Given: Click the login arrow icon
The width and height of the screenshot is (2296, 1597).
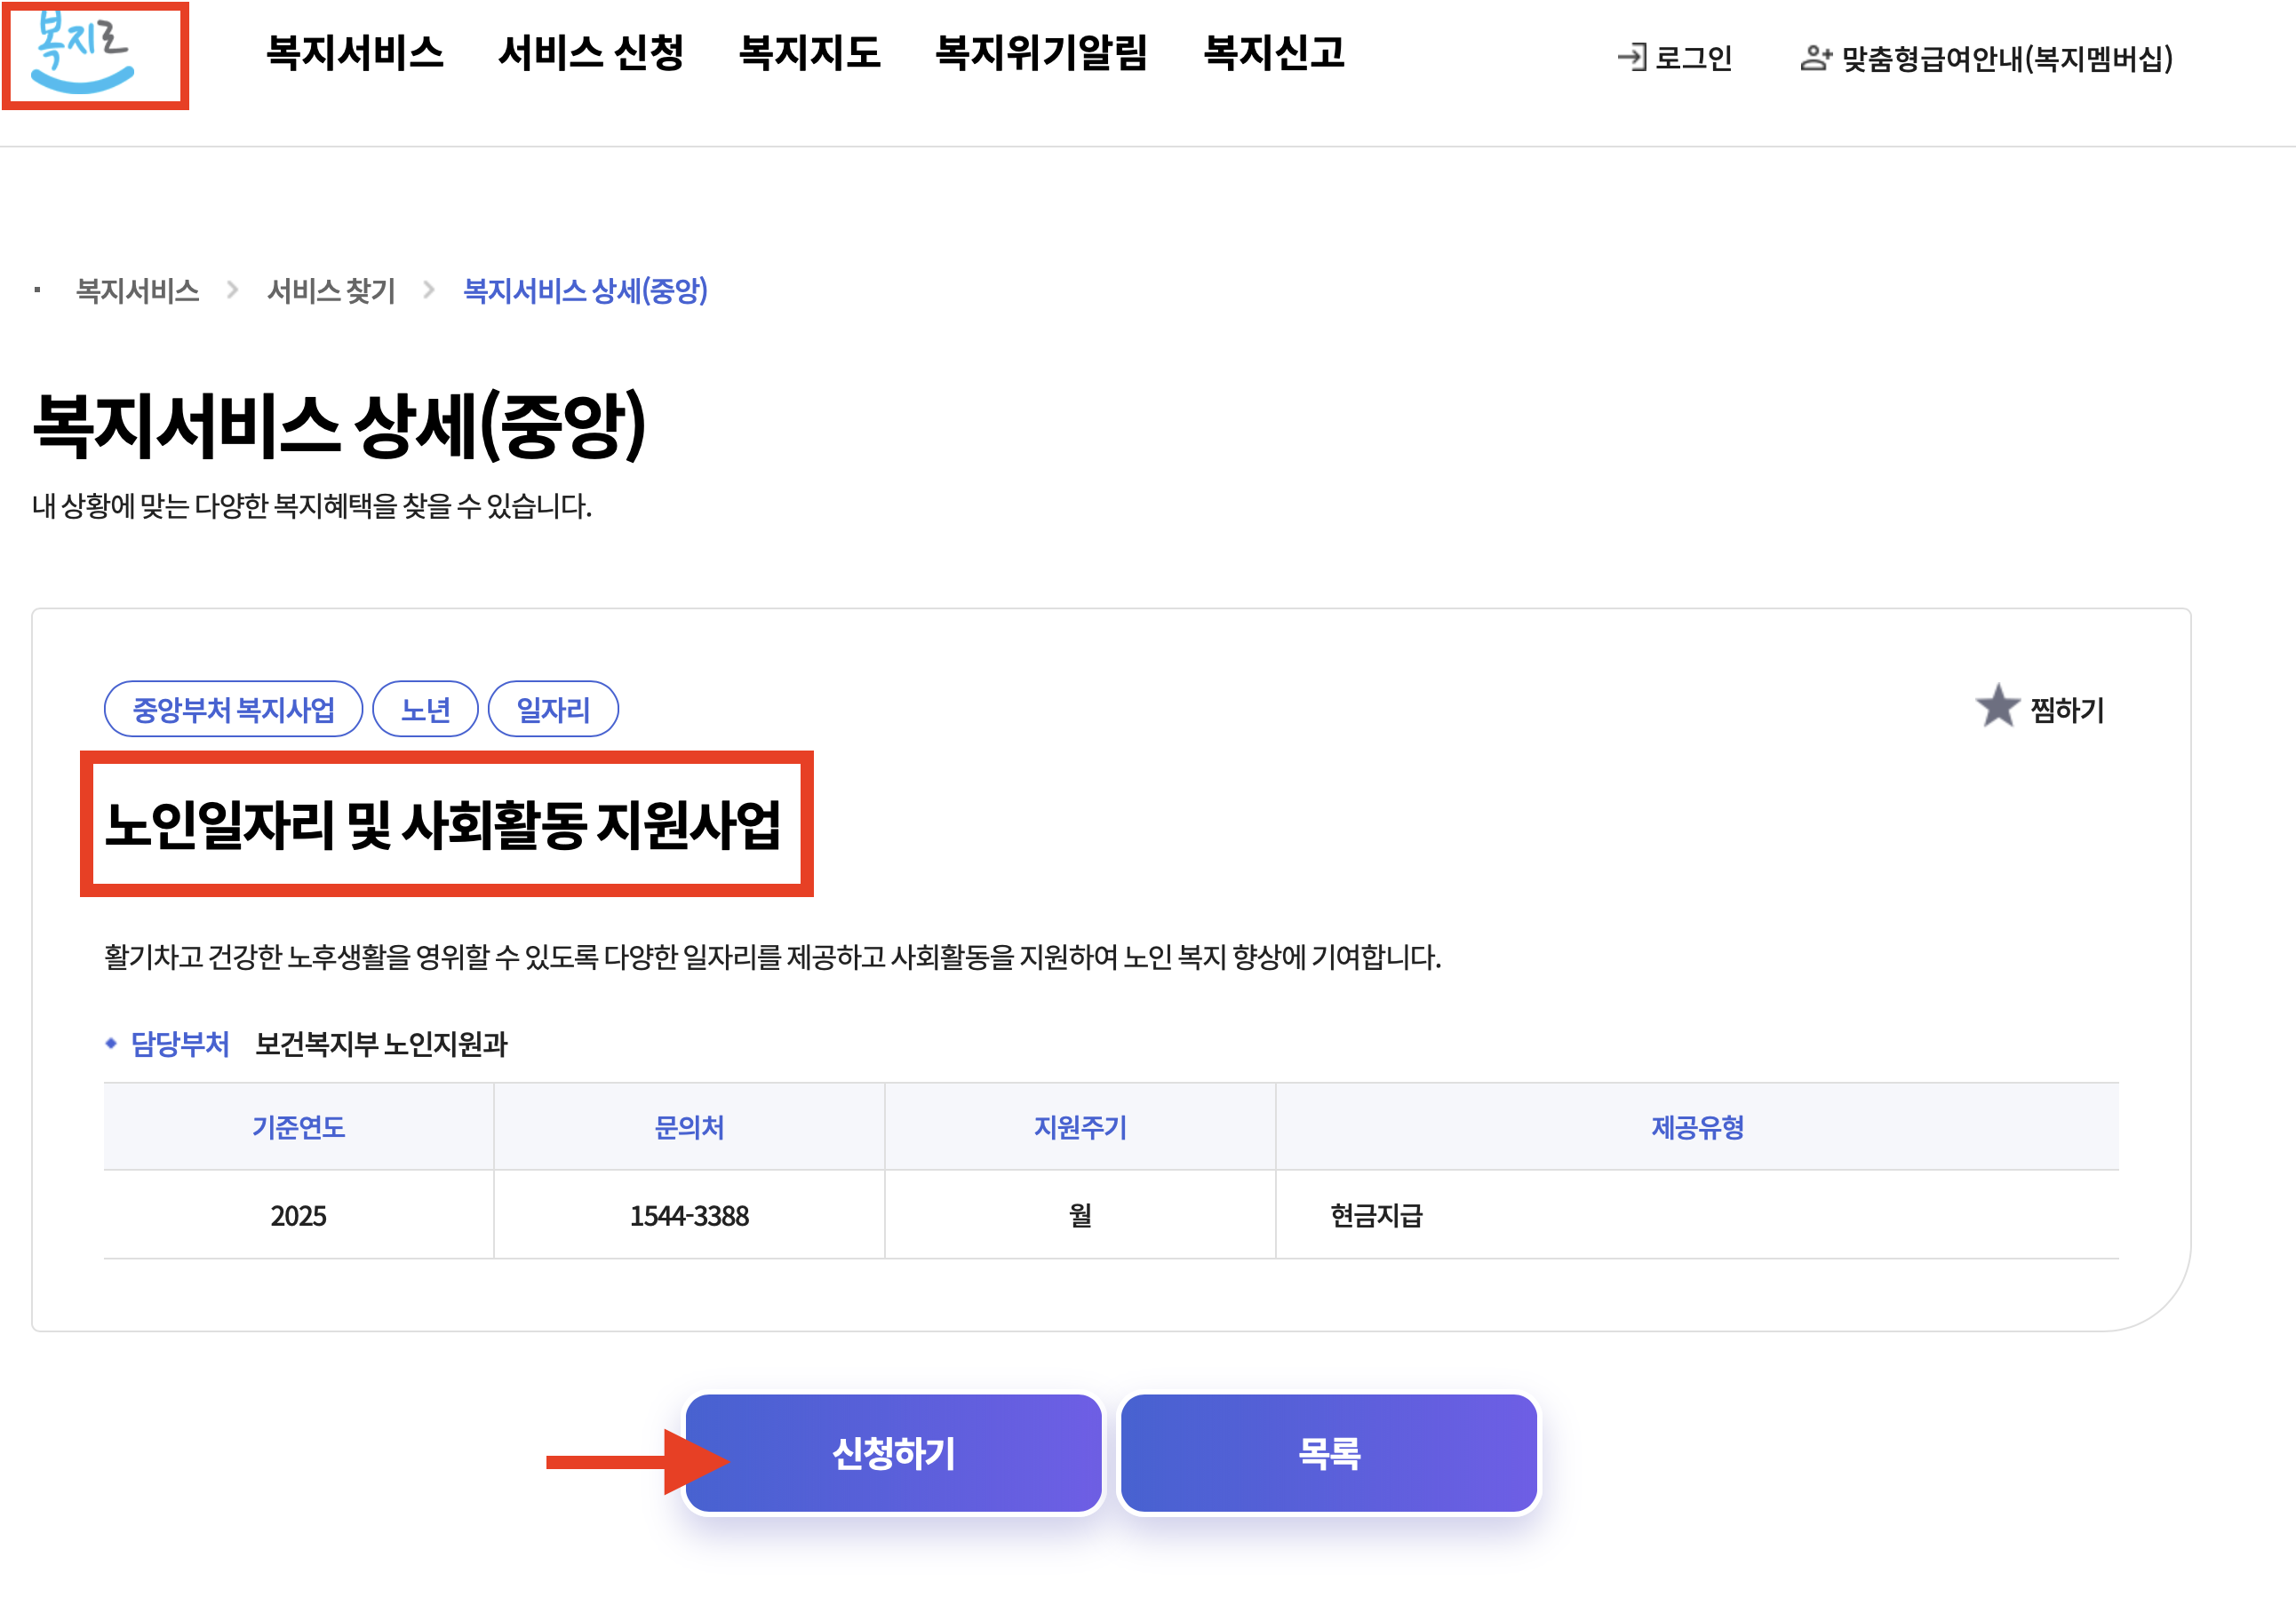Looking at the screenshot, I should tap(1632, 57).
